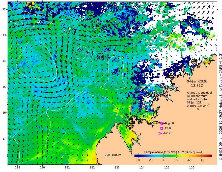Select the 'Argo 0' legend label
Screen dimensions: 222x172
tap(169, 123)
